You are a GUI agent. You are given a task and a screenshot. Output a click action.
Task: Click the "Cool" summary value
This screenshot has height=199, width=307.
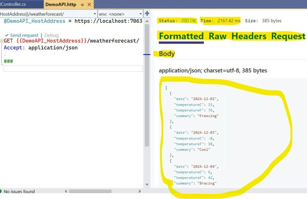coord(204,150)
